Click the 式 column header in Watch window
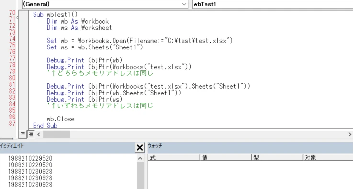Viewport: 353px width, 189px height. tap(174, 157)
